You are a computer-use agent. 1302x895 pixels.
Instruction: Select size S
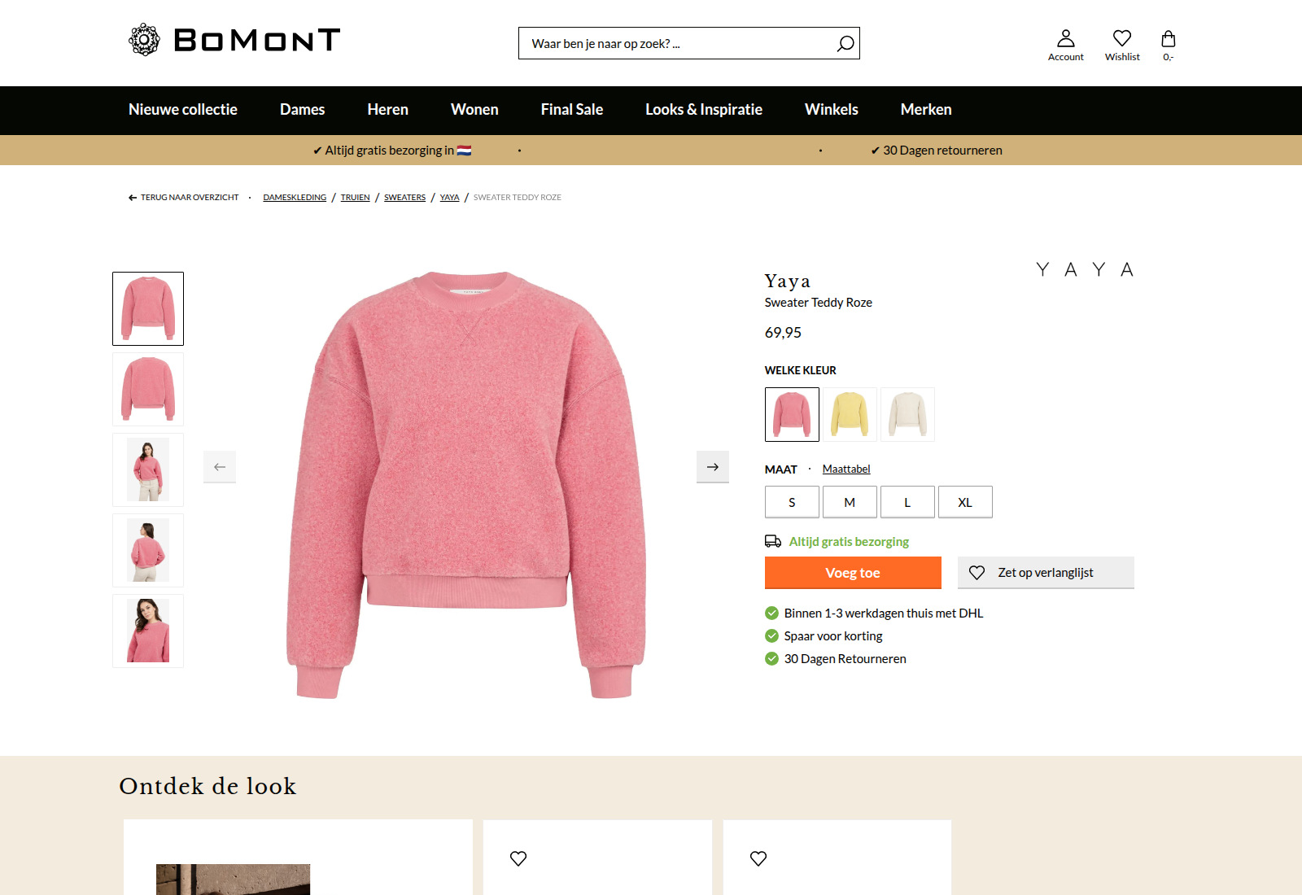pyautogui.click(x=792, y=502)
